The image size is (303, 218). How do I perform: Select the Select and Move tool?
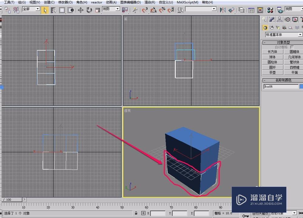80,10
